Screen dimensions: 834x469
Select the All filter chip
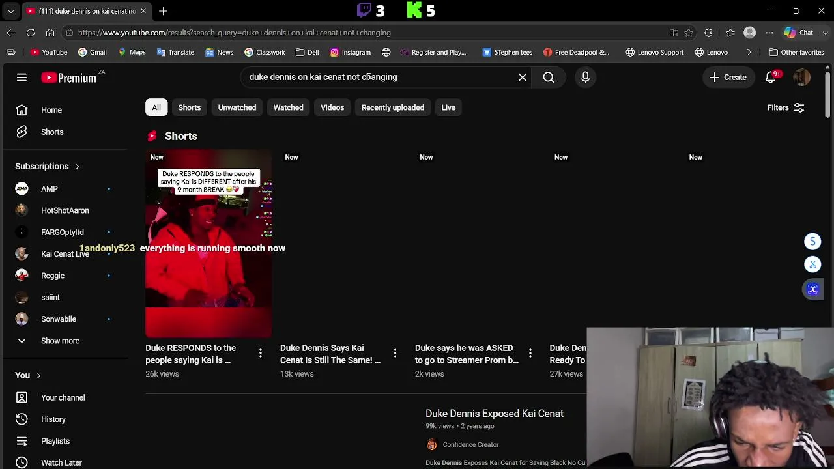pos(156,107)
